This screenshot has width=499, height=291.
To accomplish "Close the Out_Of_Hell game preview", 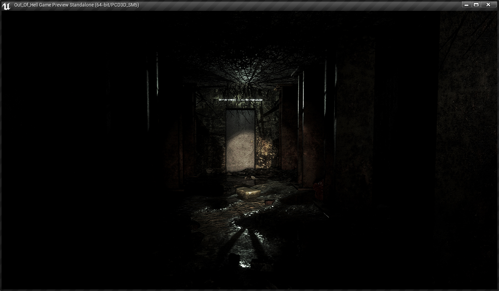I will coord(489,5).
